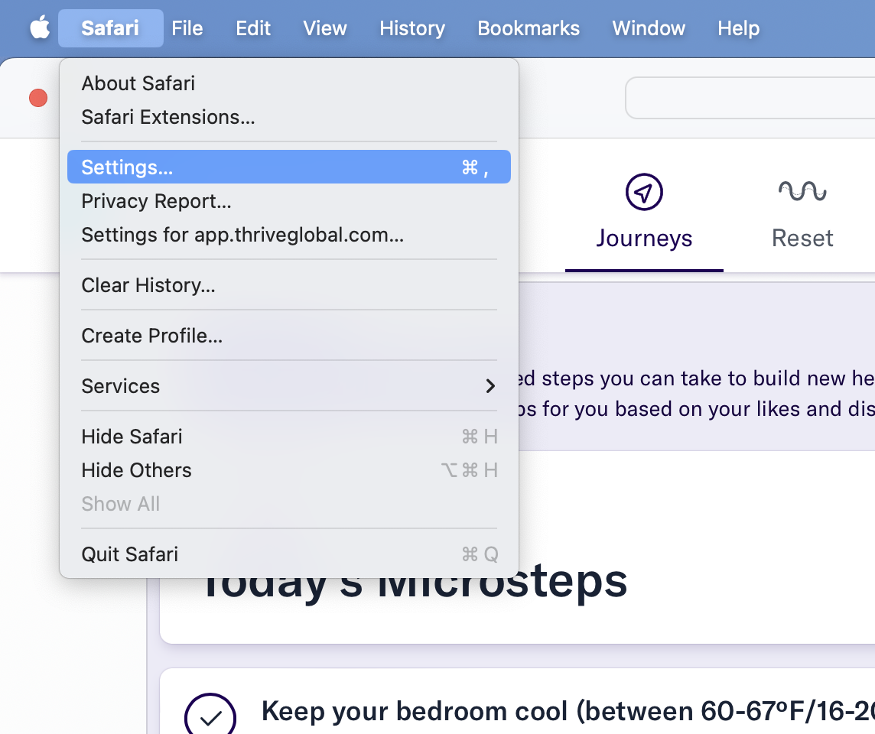
Task: Choose Safari Extensions…
Action: coord(289,117)
